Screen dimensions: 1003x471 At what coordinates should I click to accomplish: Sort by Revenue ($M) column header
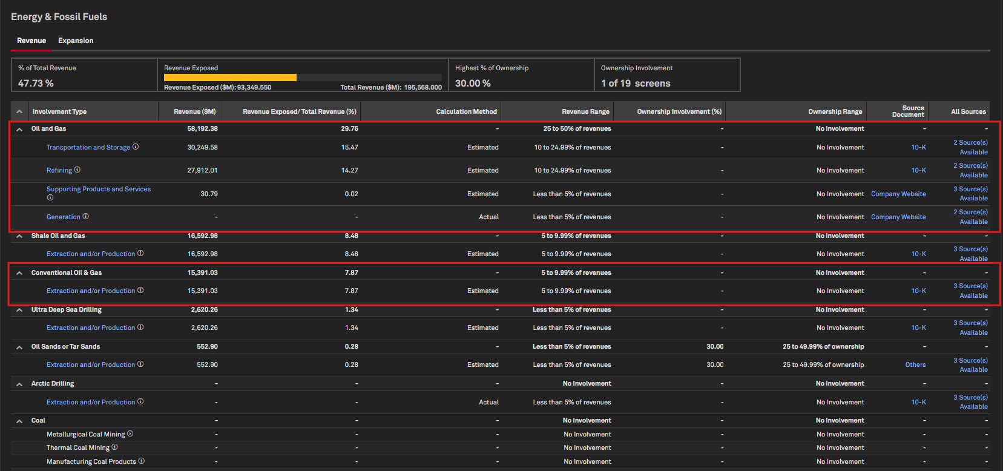click(x=194, y=111)
